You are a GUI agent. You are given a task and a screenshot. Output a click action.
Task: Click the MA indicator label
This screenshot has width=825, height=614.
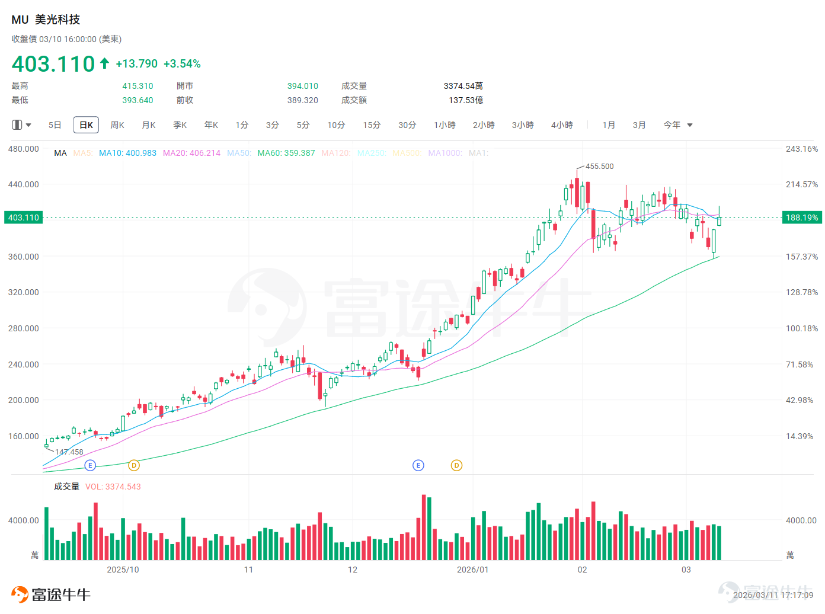(60, 153)
